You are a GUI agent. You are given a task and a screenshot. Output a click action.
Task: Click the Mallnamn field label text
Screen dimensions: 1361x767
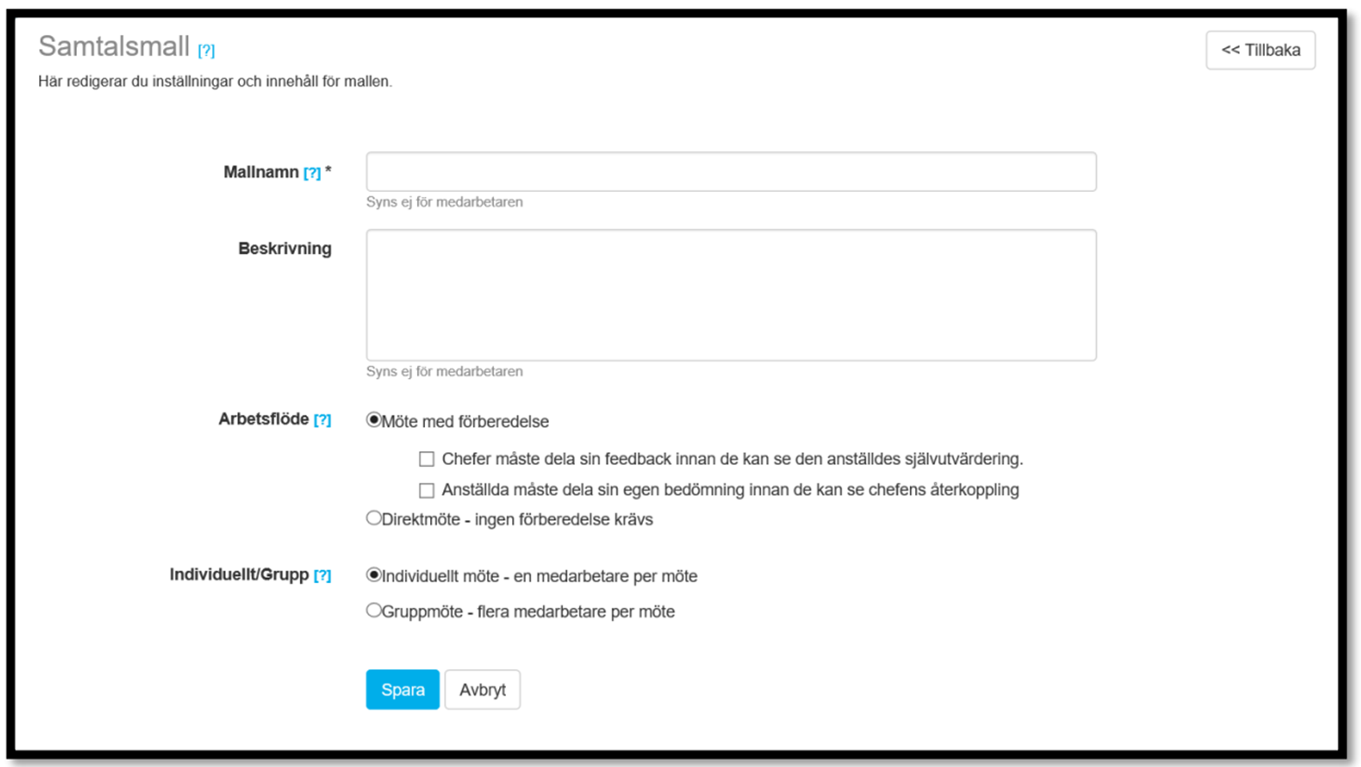point(261,172)
